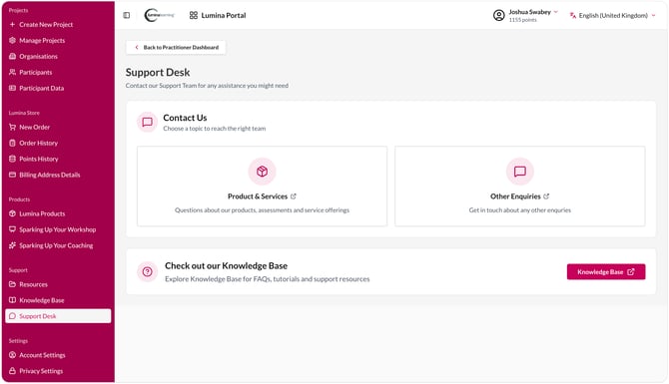Click the Sparking Up Your Workshop icon

(x=12, y=229)
